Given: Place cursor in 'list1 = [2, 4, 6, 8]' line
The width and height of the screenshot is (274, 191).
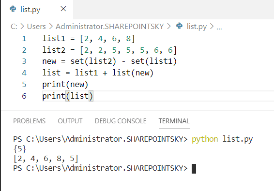Looking at the screenshot, I should click(89, 39).
